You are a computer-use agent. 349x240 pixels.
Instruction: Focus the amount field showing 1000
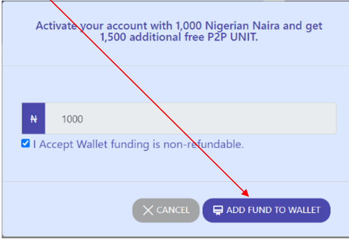click(191, 119)
